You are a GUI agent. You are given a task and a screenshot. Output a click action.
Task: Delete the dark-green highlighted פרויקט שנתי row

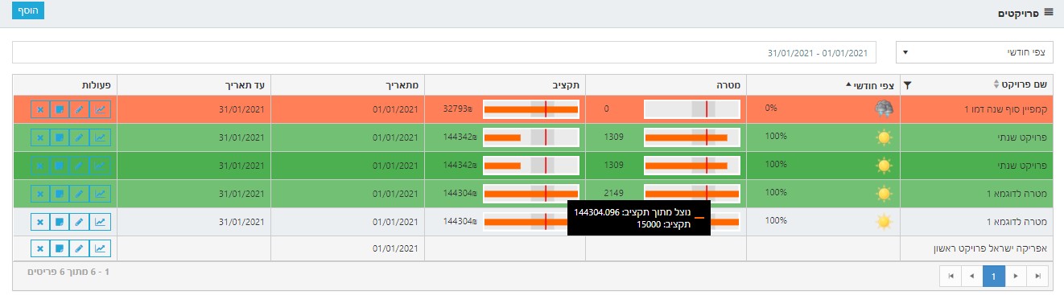click(40, 166)
